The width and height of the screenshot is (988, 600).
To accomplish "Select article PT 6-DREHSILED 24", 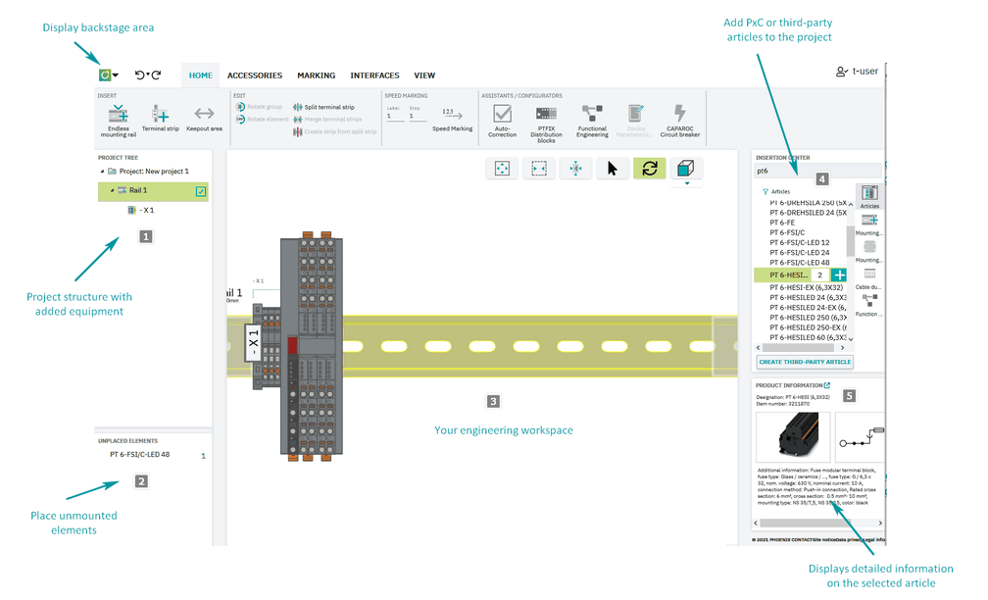I will click(808, 213).
